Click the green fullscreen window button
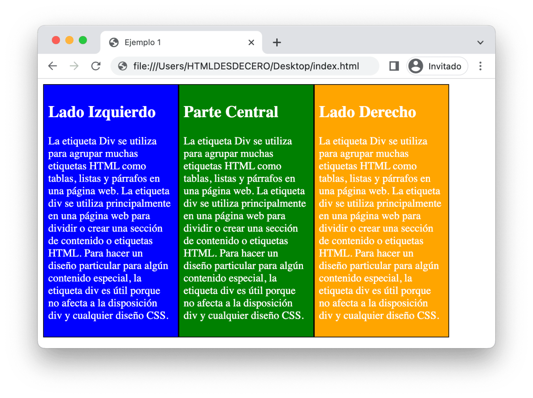The width and height of the screenshot is (533, 398). 83,40
